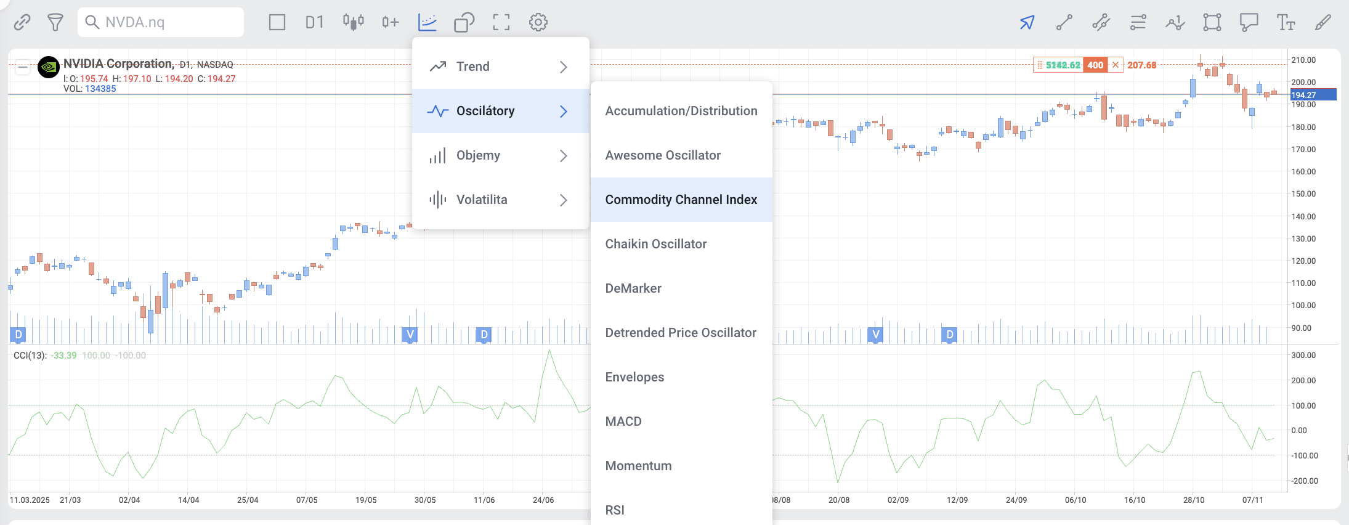
Task: Click the add-order candle plus icon
Action: pyautogui.click(x=390, y=23)
